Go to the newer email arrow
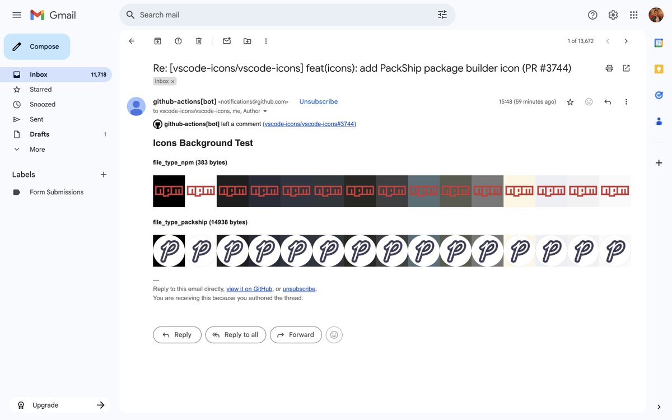Image resolution: width=672 pixels, height=420 pixels. 608,41
